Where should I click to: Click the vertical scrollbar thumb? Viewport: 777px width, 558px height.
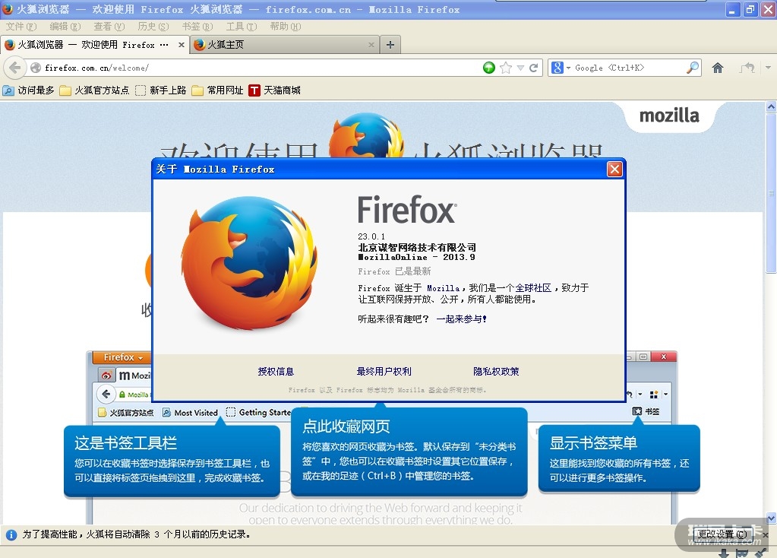coord(771,193)
